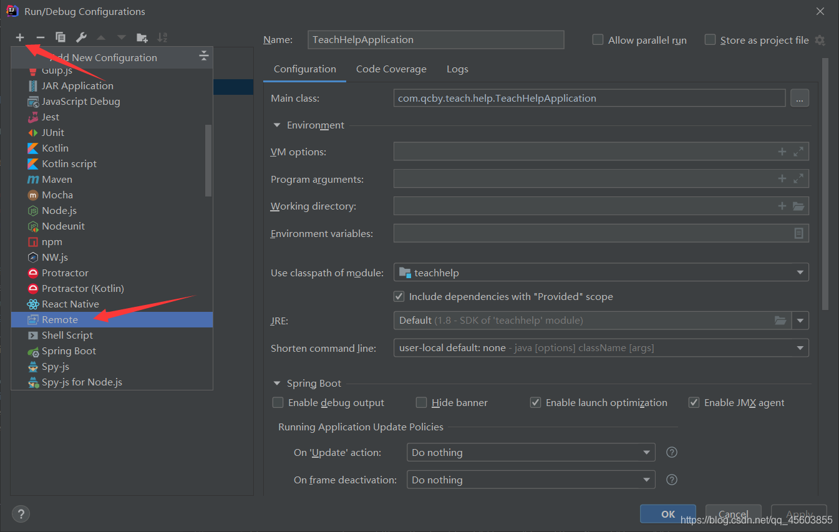839x532 pixels.
Task: Select Remote configuration type
Action: (112, 319)
